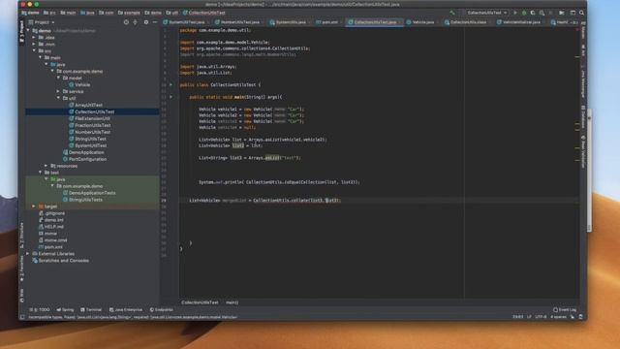Click the red error indicator atop editor scrollbar
The width and height of the screenshot is (620, 349).
pyautogui.click(x=577, y=30)
